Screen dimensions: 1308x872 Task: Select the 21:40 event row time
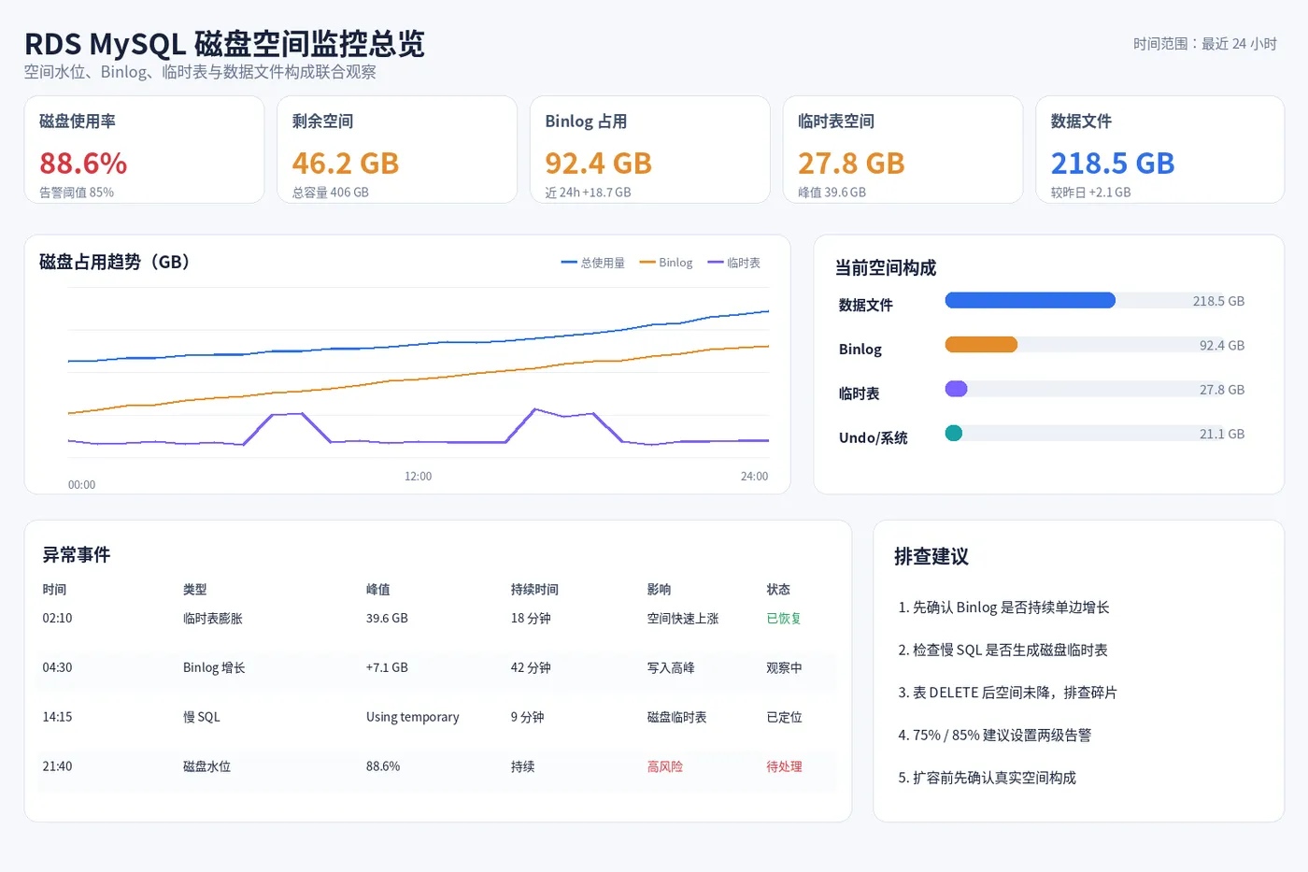[x=57, y=766]
